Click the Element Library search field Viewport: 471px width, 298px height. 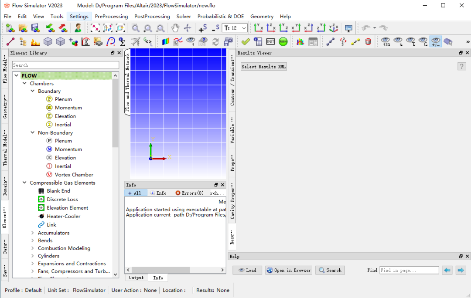pos(65,65)
